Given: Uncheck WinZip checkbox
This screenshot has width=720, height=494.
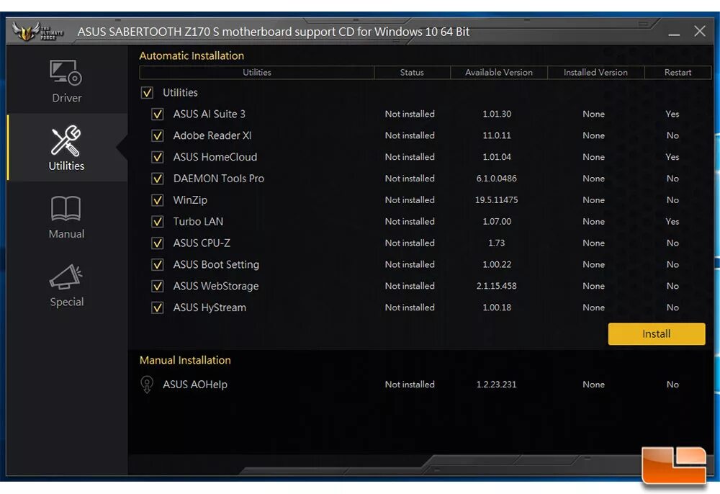Looking at the screenshot, I should [x=158, y=200].
